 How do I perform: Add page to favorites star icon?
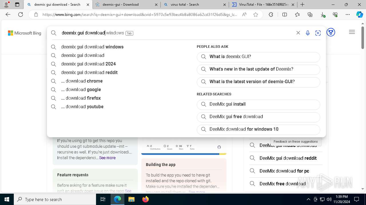pos(256,15)
